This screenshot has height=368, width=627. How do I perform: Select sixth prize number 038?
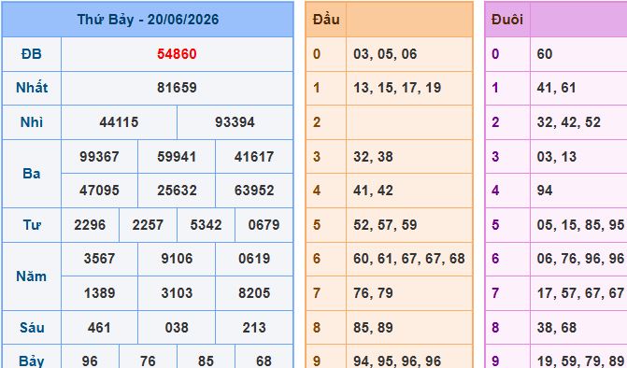(x=177, y=328)
